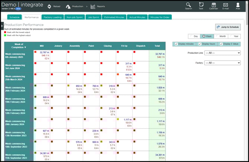Click the Reload icon in header
249x162 pixels.
point(49,6)
